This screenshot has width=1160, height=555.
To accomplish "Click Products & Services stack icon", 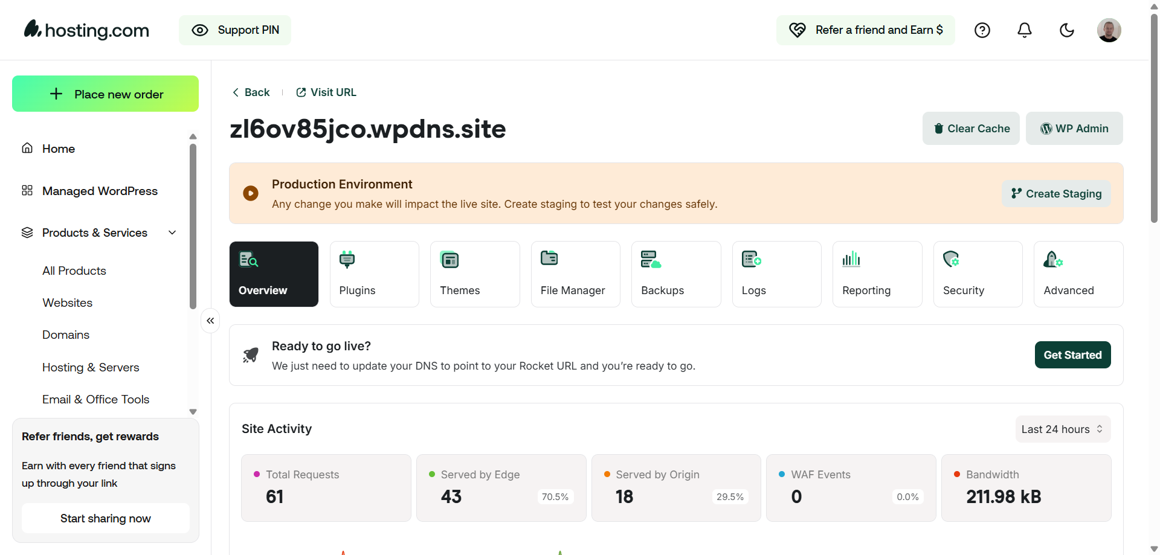I will click(27, 233).
